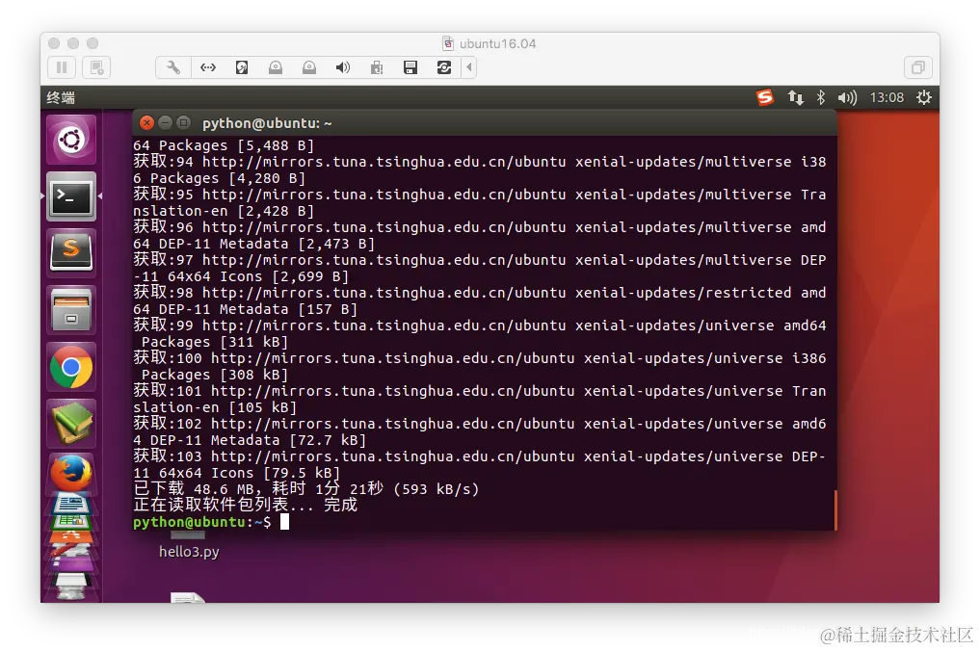This screenshot has height=651, width=980.
Task: Open the 终端 menu in the Ubuntu panel
Action: tap(61, 97)
